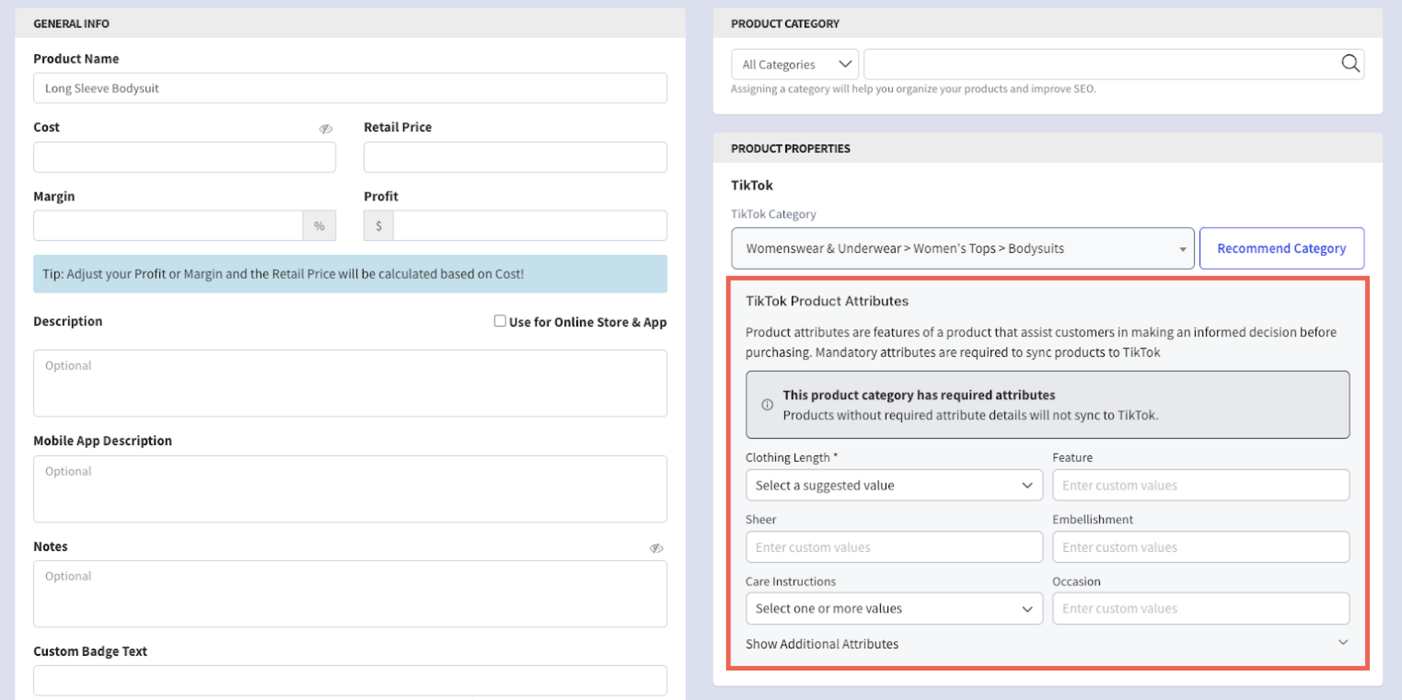Click the Sheer custom values field
The image size is (1402, 700).
[894, 547]
